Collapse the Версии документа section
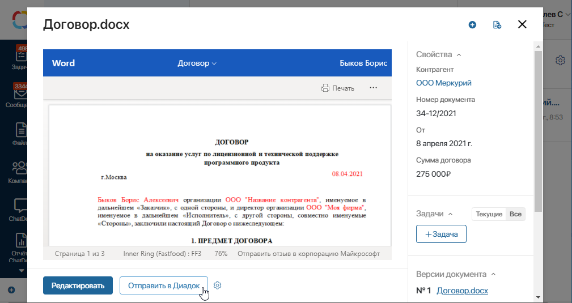 pos(493,275)
